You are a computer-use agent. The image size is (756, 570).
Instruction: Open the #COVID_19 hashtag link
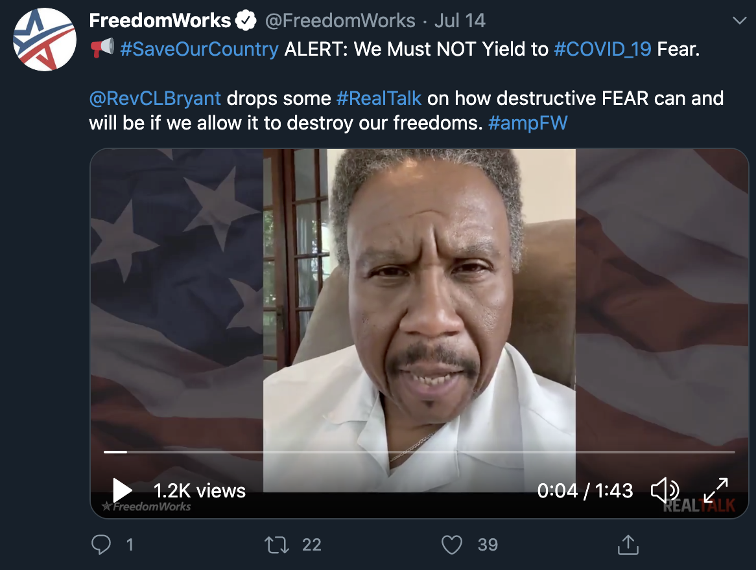tap(603, 49)
